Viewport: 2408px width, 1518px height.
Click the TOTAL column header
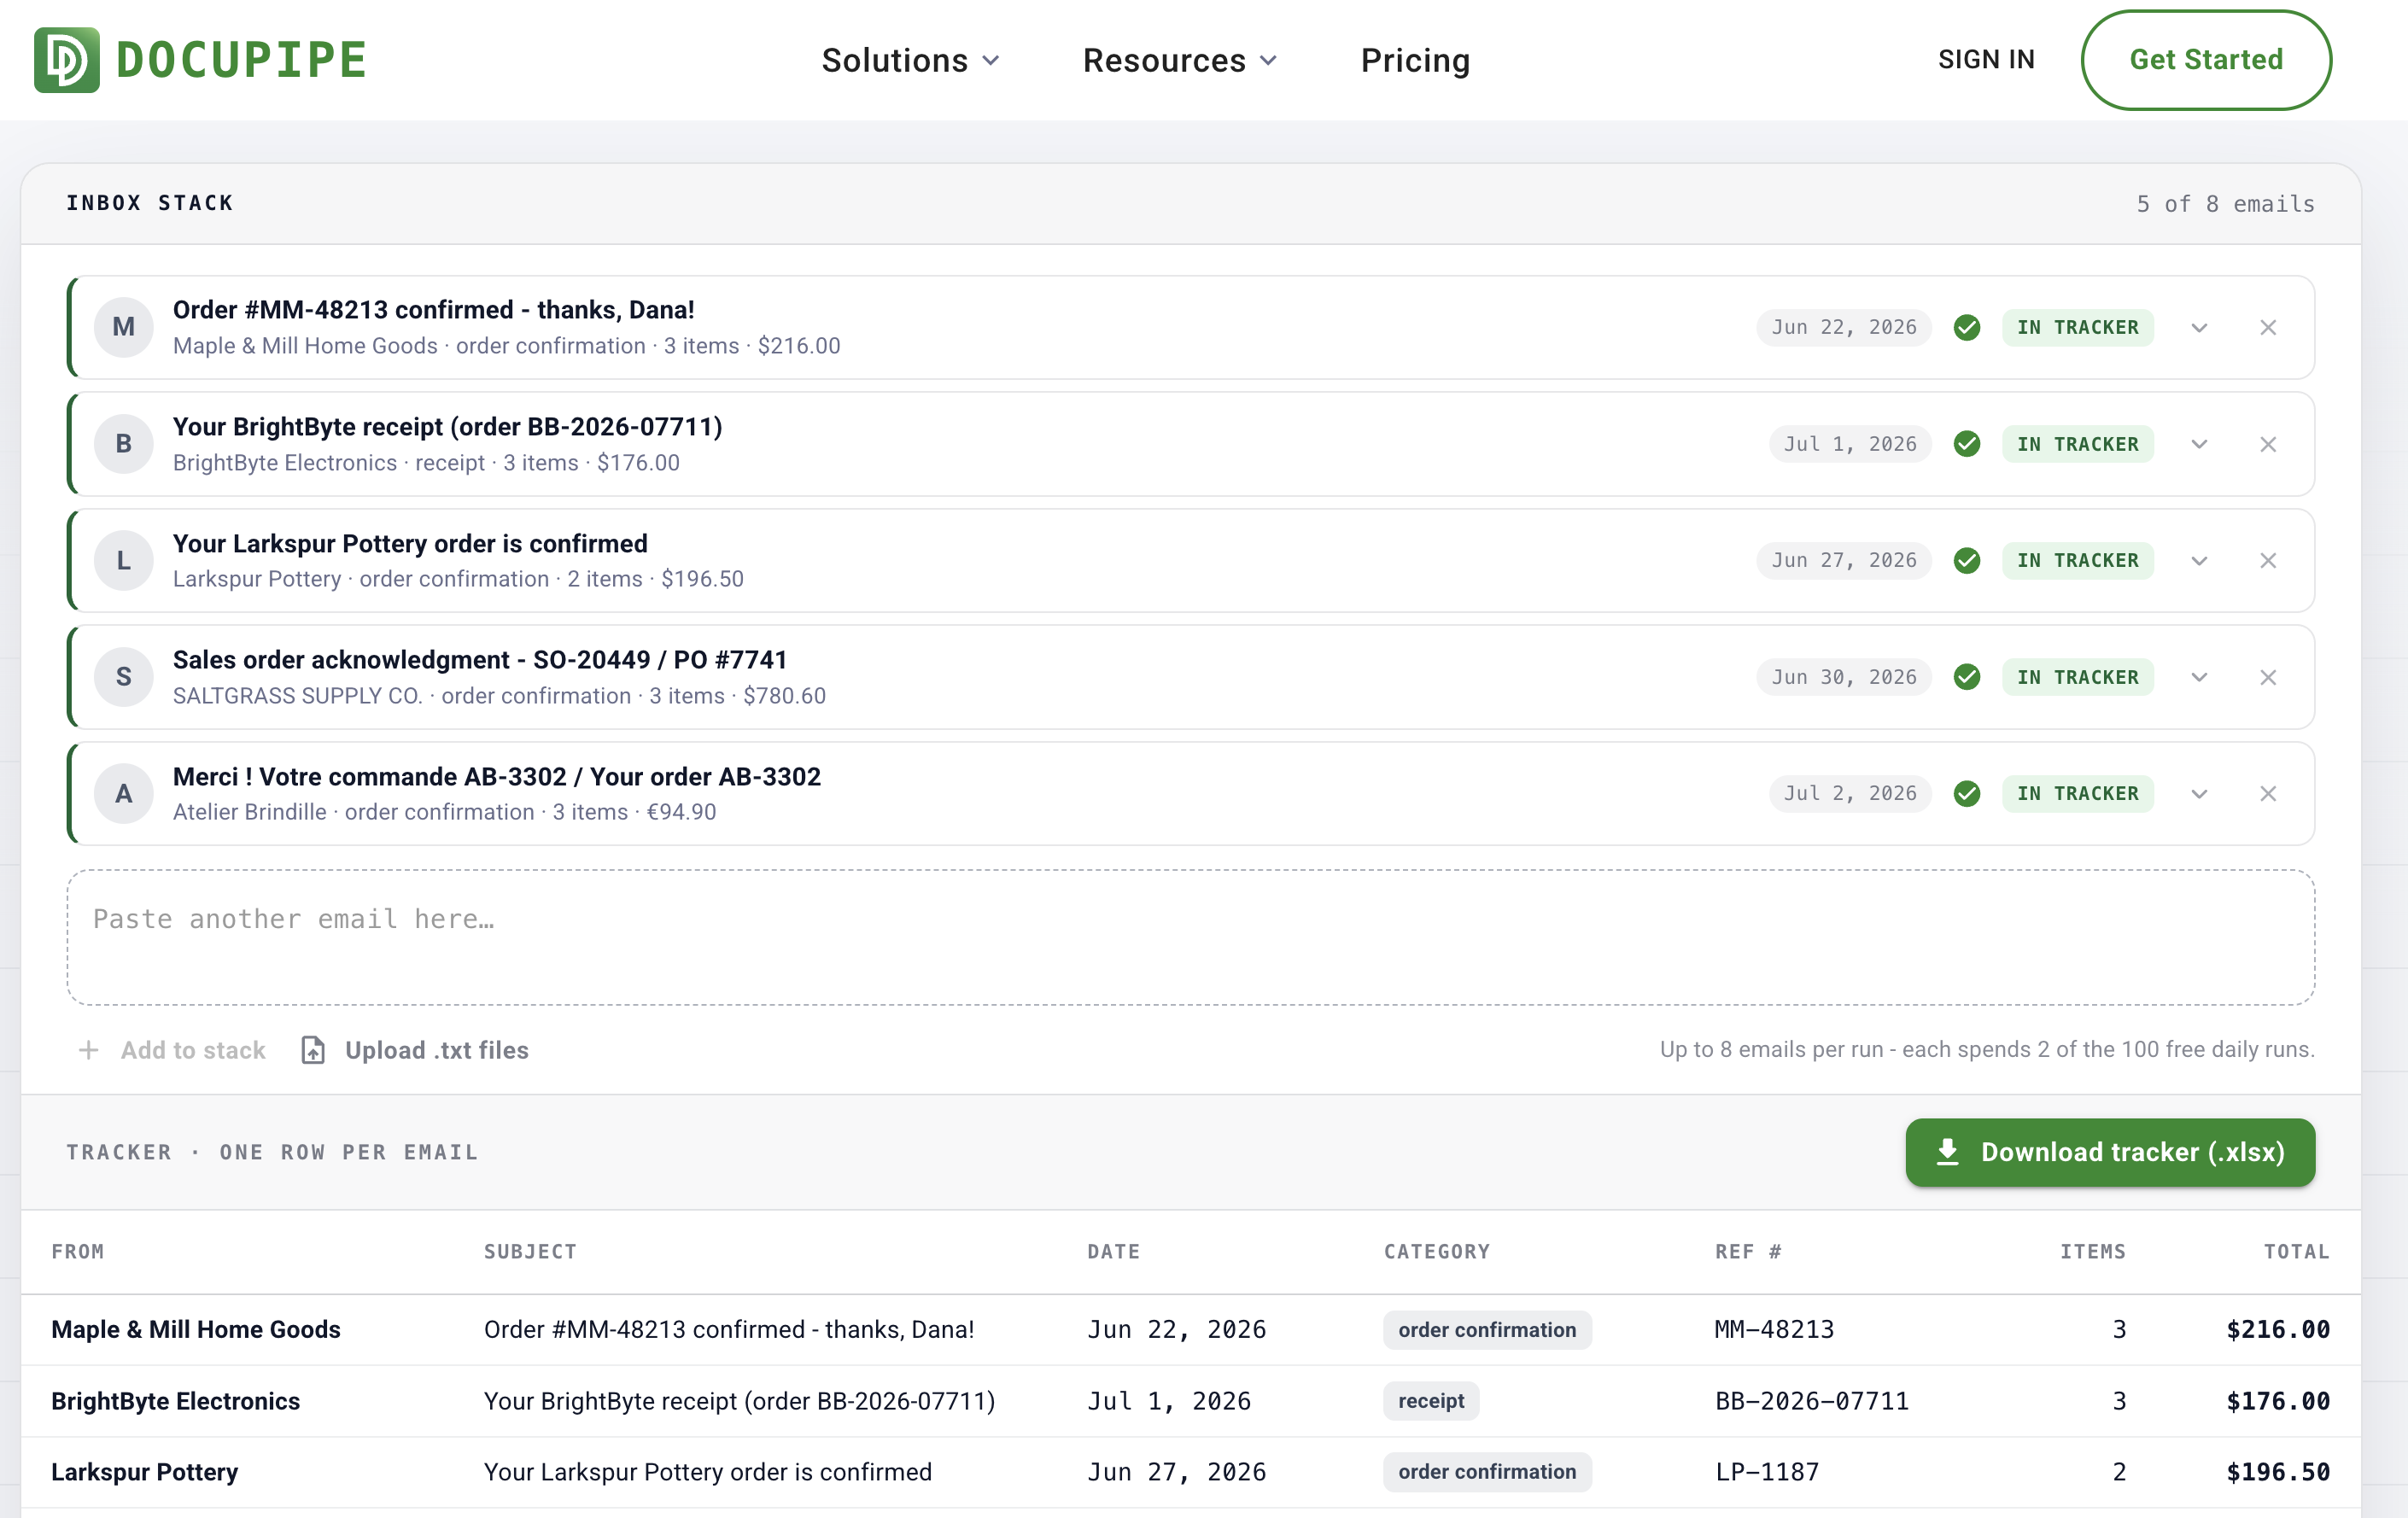(x=2297, y=1252)
